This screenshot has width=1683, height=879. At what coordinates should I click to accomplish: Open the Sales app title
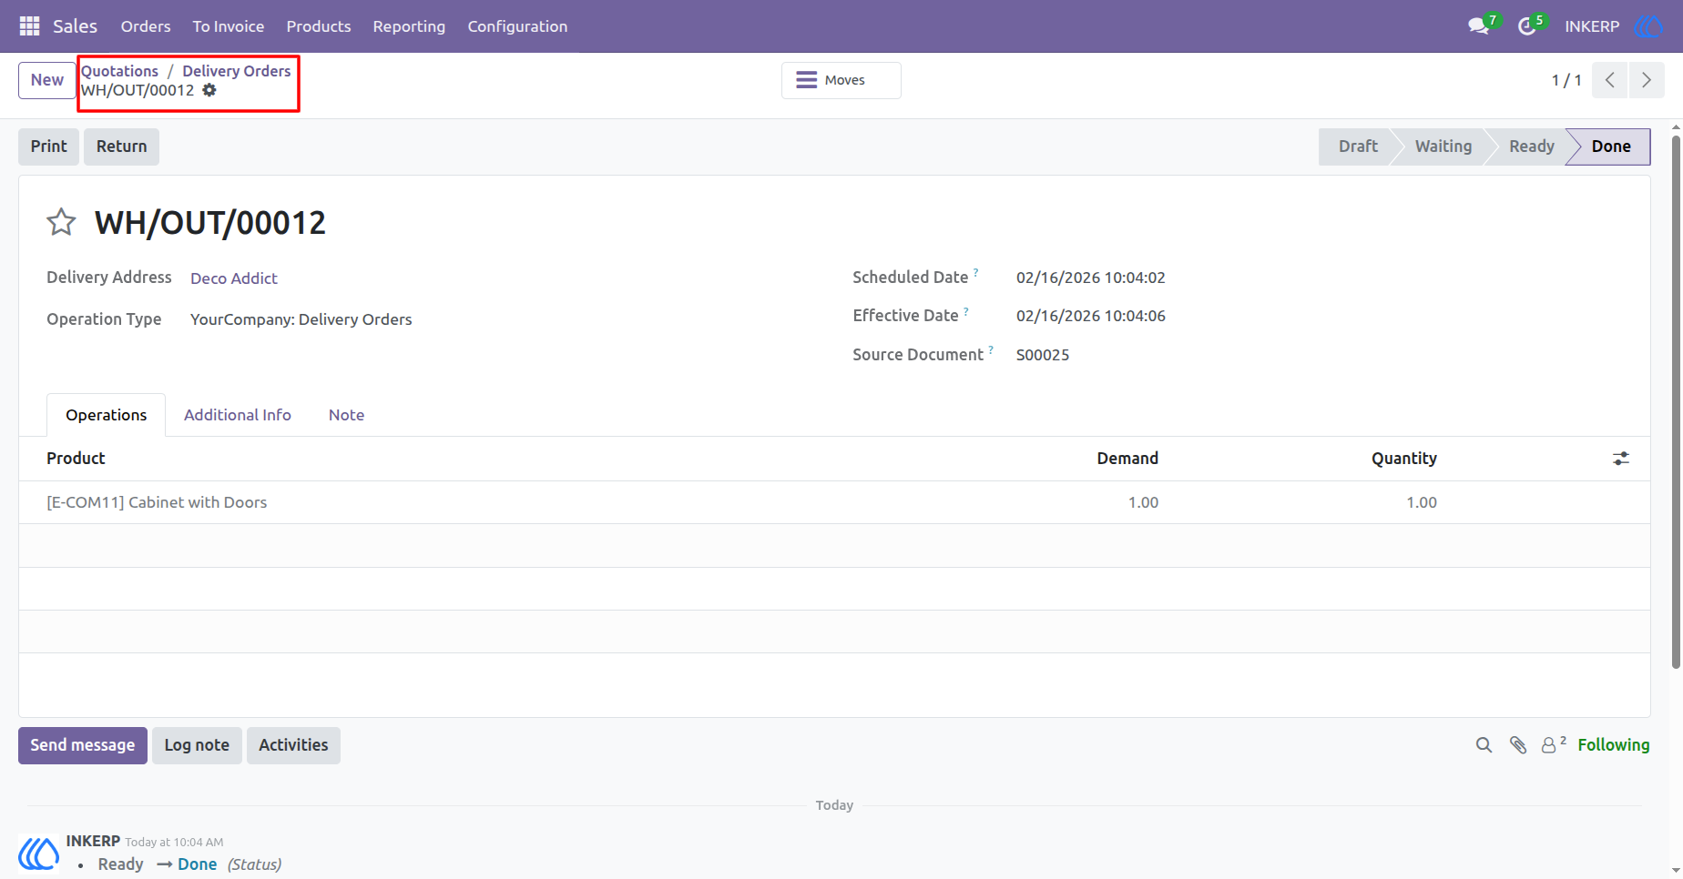[75, 26]
